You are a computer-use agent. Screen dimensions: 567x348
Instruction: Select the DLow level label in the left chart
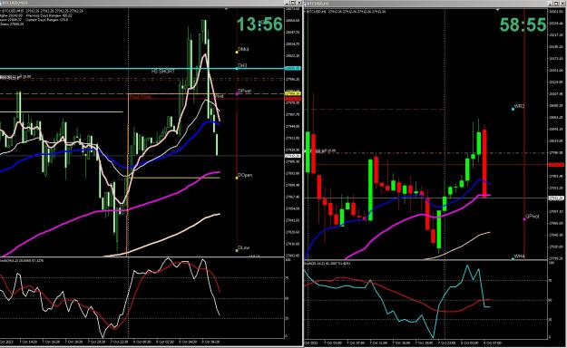243,248
